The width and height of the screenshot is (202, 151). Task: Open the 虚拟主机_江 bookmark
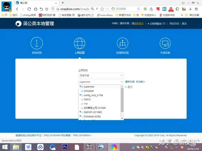[x=86, y=15]
